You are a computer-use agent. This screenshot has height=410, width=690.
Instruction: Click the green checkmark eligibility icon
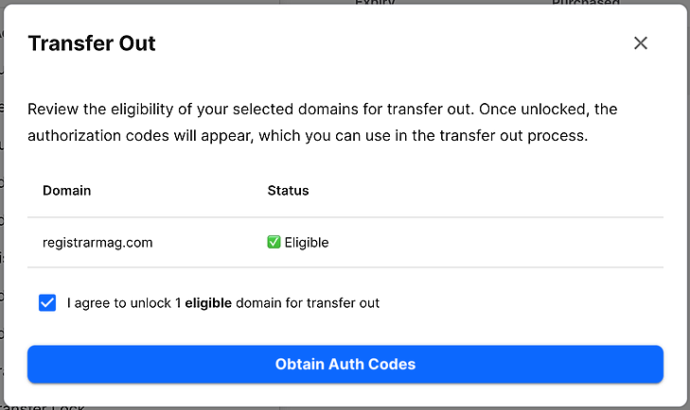pos(274,243)
